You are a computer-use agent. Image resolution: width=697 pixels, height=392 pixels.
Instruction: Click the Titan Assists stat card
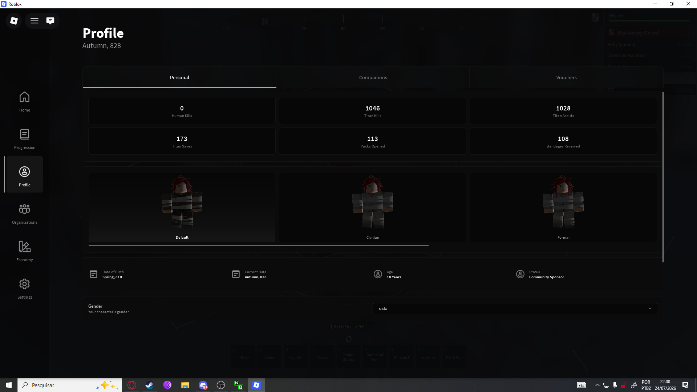click(x=563, y=111)
